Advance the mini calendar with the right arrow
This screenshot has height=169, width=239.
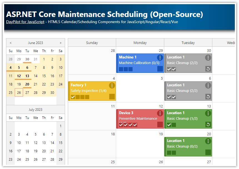pos(61,43)
